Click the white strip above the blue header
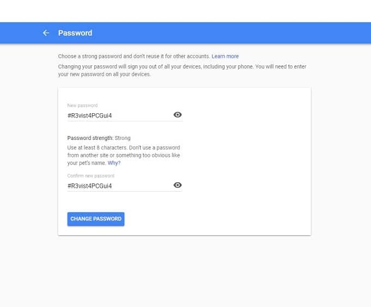The width and height of the screenshot is (371, 307). [x=185, y=11]
